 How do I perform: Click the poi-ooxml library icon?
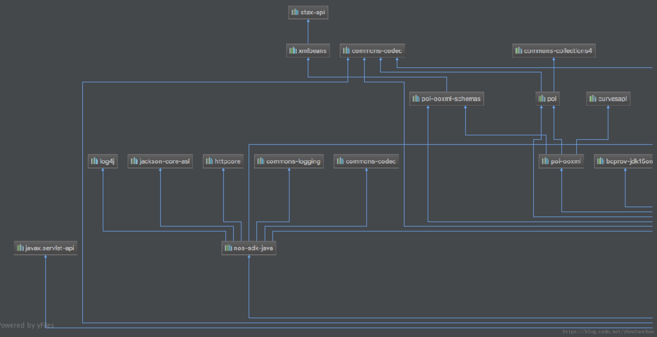click(545, 161)
